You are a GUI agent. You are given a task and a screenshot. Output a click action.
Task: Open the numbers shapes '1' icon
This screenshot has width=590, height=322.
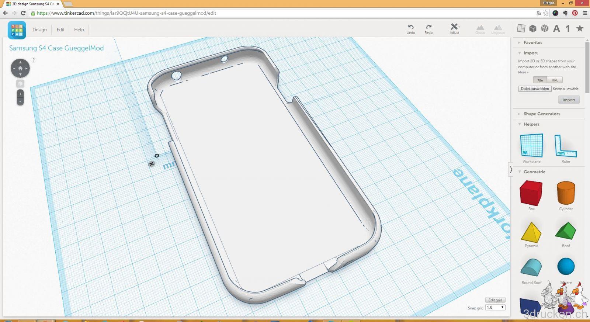click(x=568, y=28)
